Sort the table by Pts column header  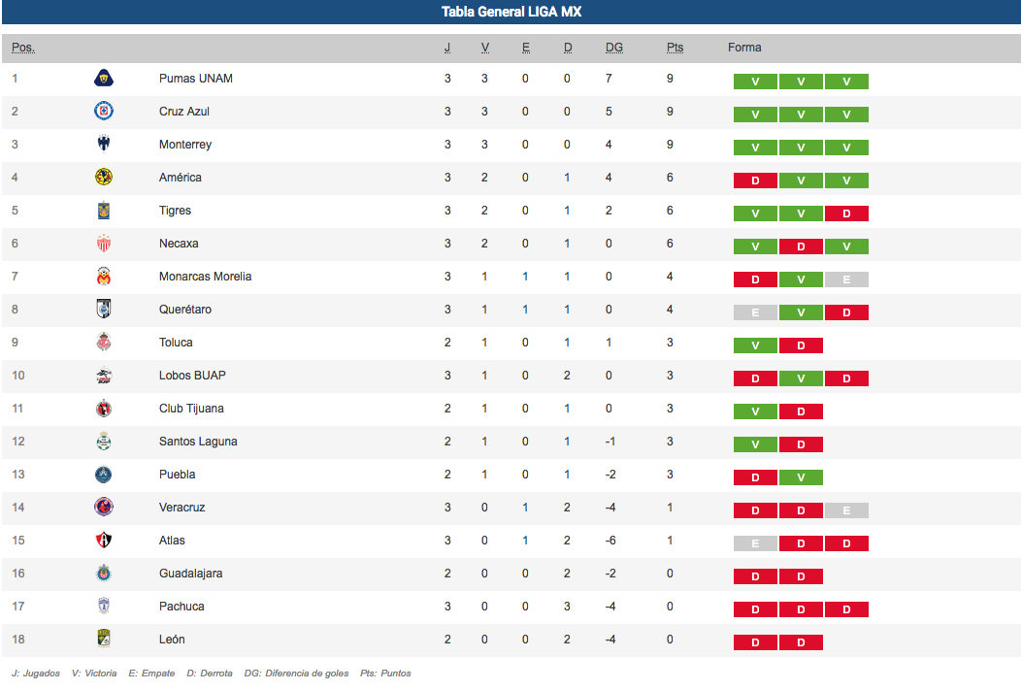pyautogui.click(x=676, y=48)
